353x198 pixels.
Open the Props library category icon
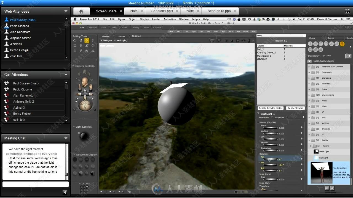click(337, 44)
